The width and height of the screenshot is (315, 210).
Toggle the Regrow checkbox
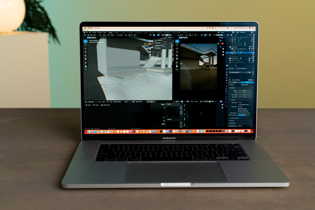click(229, 85)
